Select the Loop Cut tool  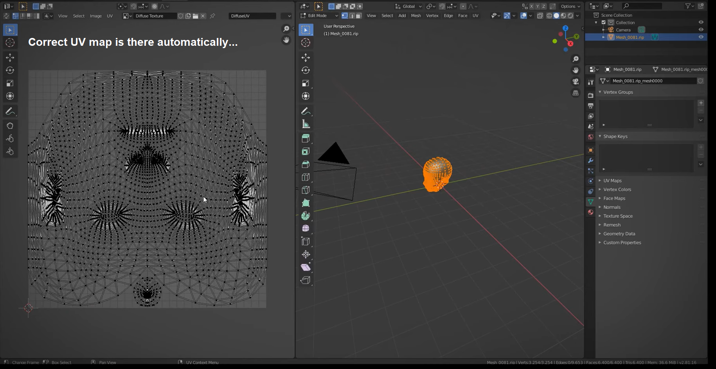[306, 177]
